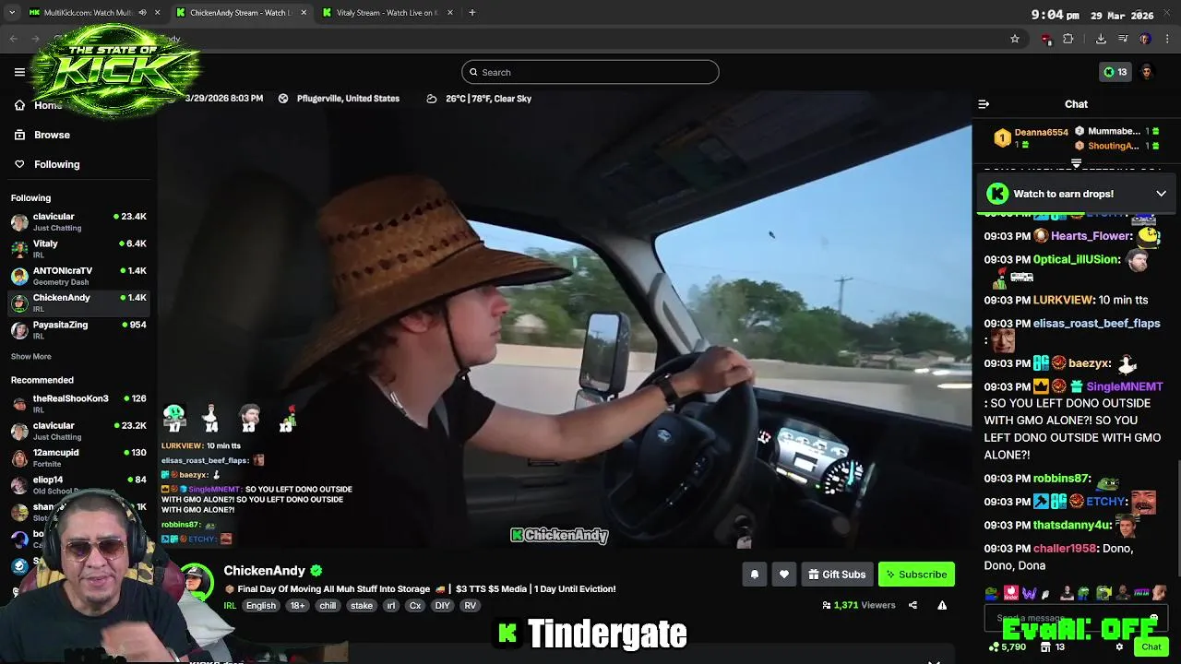1181x664 pixels.
Task: Click the stake tag
Action: pos(362,606)
